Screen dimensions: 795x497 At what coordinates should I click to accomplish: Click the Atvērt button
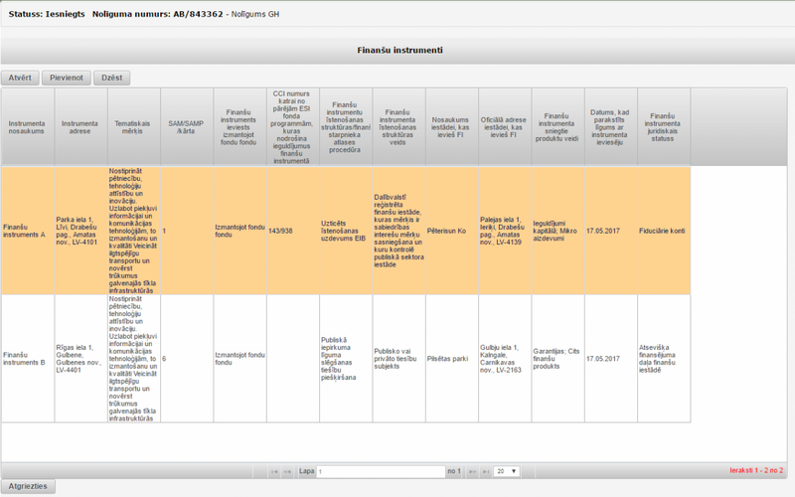point(25,77)
